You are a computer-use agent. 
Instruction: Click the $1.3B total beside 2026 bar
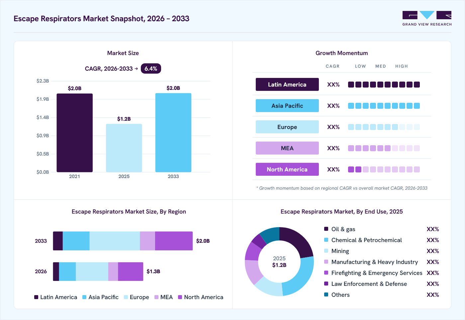tap(153, 271)
